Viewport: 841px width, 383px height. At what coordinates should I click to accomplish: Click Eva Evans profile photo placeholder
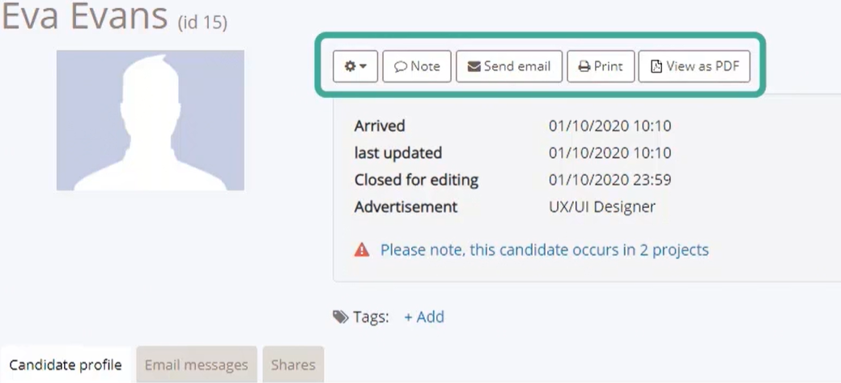(x=151, y=120)
